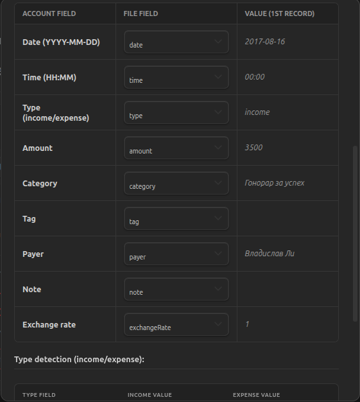Open the tag file field dropdown
The width and height of the screenshot is (360, 402).
pos(176,219)
